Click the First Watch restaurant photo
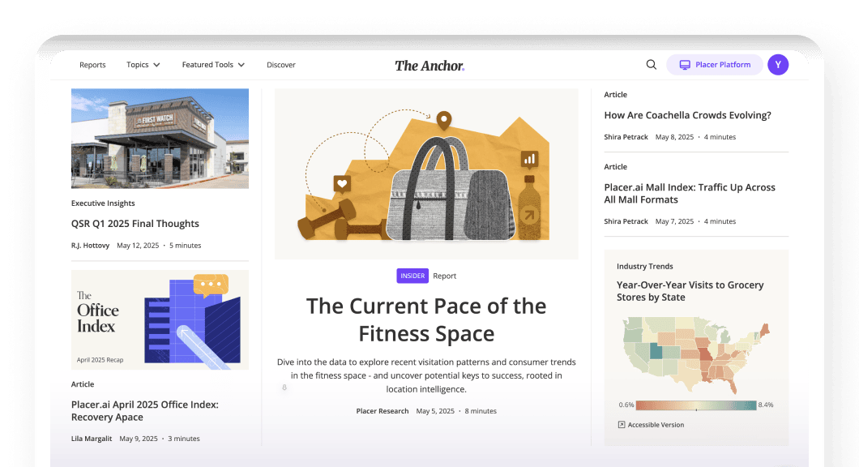859x467 pixels. point(160,139)
